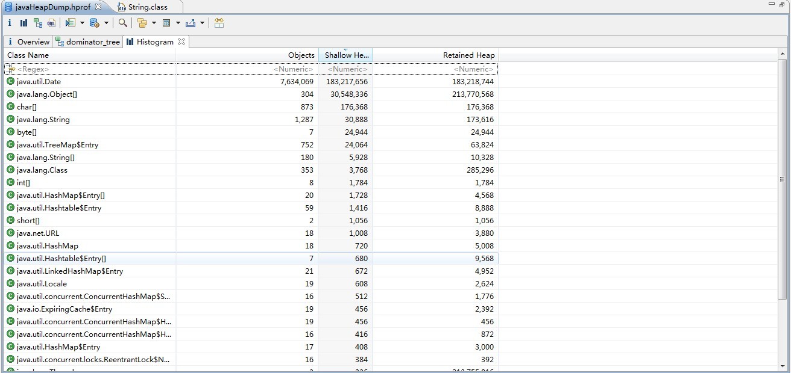Click the magnifier find object icon

coord(122,23)
